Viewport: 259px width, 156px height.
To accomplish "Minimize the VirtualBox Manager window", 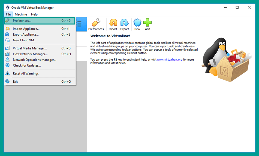I will (225, 7).
